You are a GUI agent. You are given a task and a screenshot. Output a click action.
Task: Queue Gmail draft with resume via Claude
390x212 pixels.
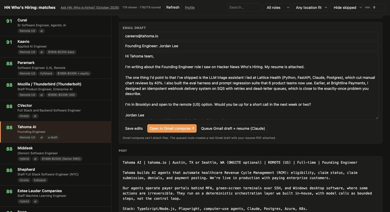233,128
